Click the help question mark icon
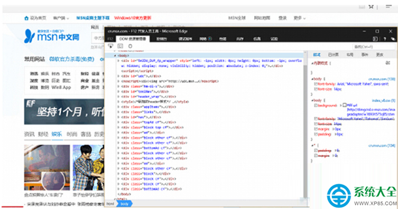 pyautogui.click(x=385, y=39)
